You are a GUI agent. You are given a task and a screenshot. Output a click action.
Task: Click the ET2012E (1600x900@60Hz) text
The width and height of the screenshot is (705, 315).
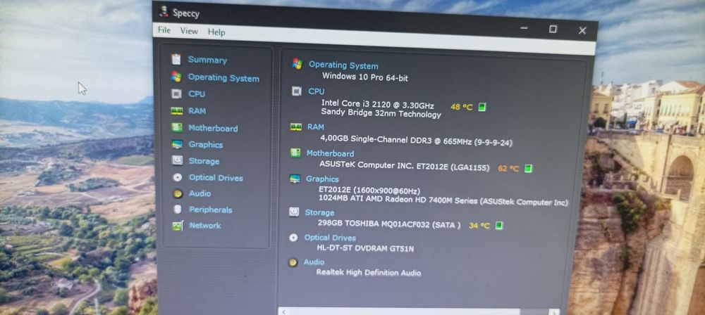pos(369,191)
